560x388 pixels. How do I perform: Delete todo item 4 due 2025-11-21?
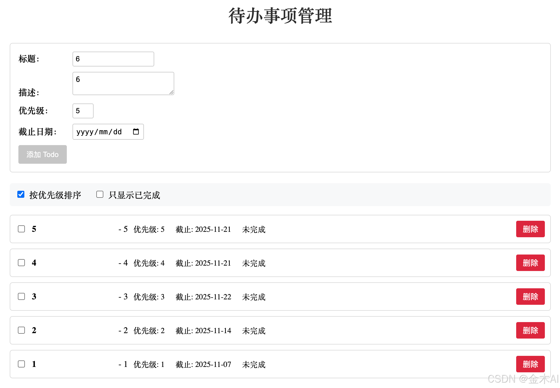coord(530,263)
